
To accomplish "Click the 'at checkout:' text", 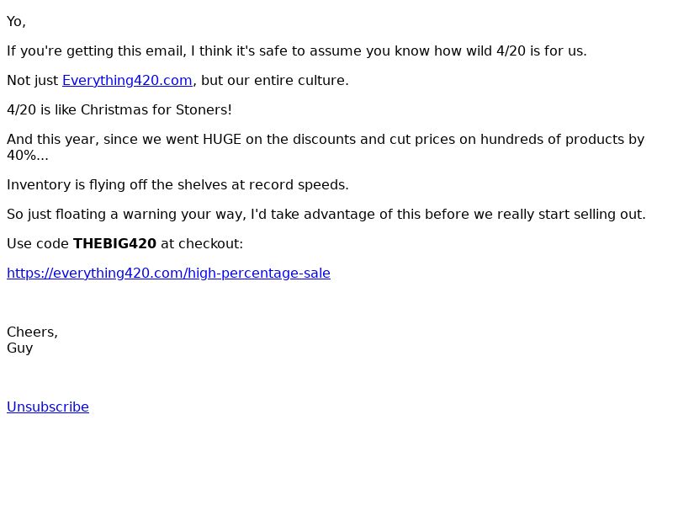I will pyautogui.click(x=202, y=243).
